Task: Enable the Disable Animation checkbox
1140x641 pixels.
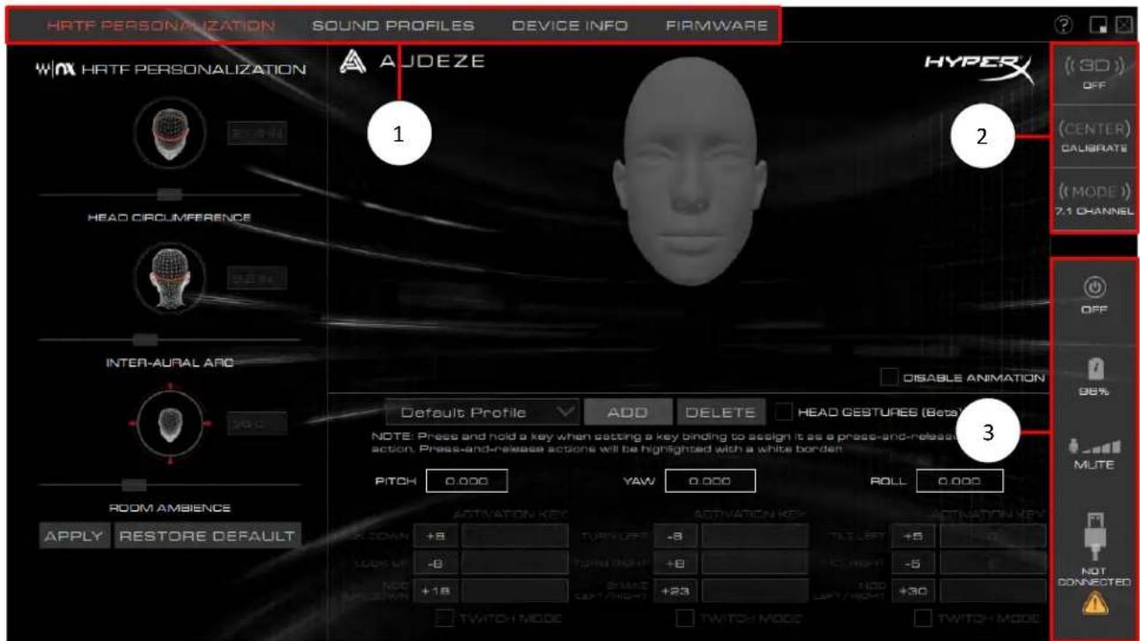Action: tap(891, 377)
